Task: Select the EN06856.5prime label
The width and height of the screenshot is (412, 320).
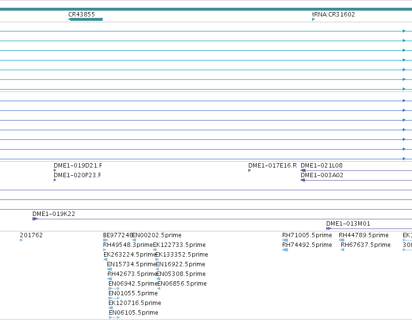Action: 182,284
